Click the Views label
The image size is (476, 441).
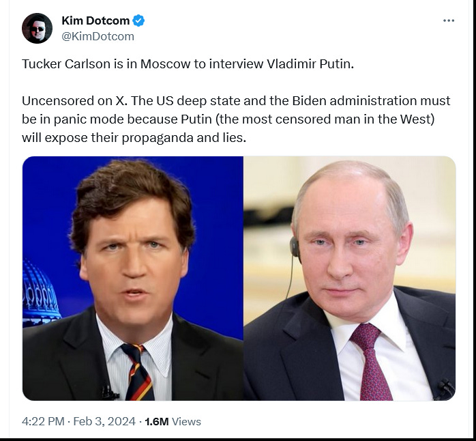tap(186, 422)
